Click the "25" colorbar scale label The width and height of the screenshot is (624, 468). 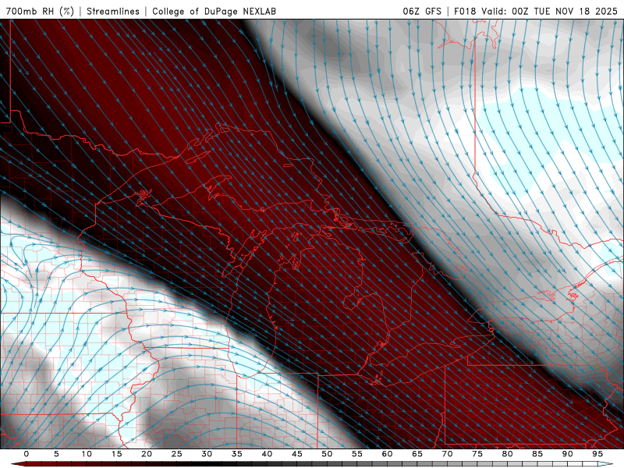coord(177,454)
